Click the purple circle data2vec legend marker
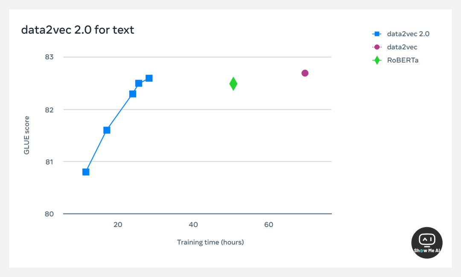The height and width of the screenshot is (277, 461). pyautogui.click(x=377, y=47)
